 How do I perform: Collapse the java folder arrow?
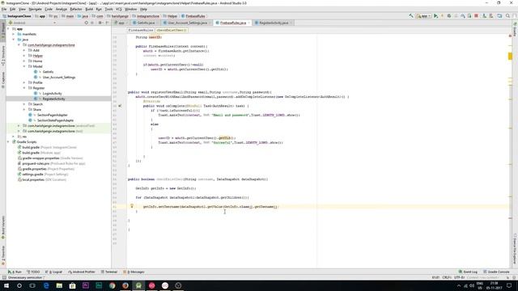(14, 40)
